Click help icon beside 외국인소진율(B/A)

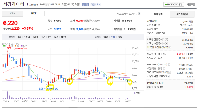[170, 47]
